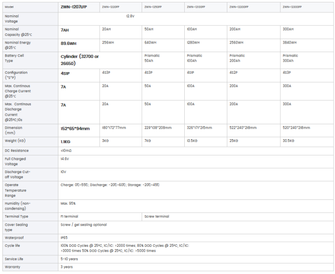Click the bold 7AH nominal capacity cell
Viewport: 335px width, 274px height.
[65, 30]
